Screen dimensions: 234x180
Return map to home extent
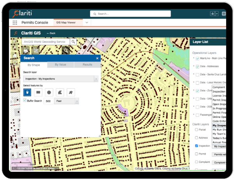tap(15, 55)
